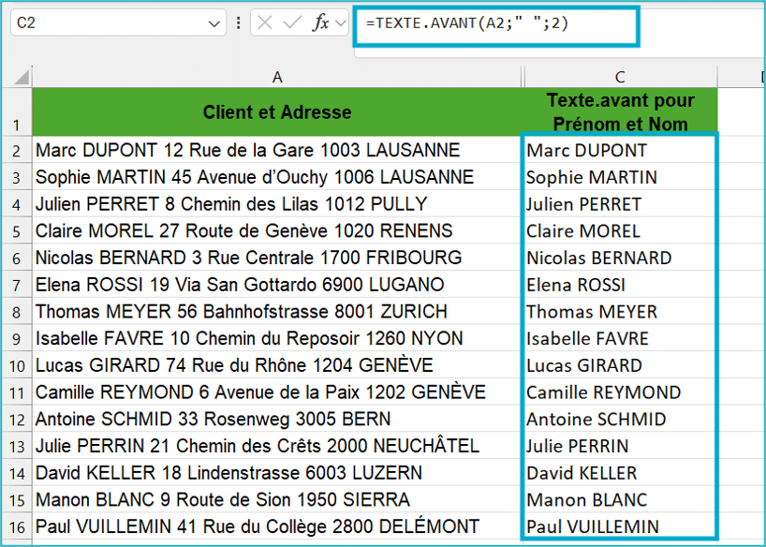766x547 pixels.
Task: Select row 16 header
Action: [x=17, y=526]
